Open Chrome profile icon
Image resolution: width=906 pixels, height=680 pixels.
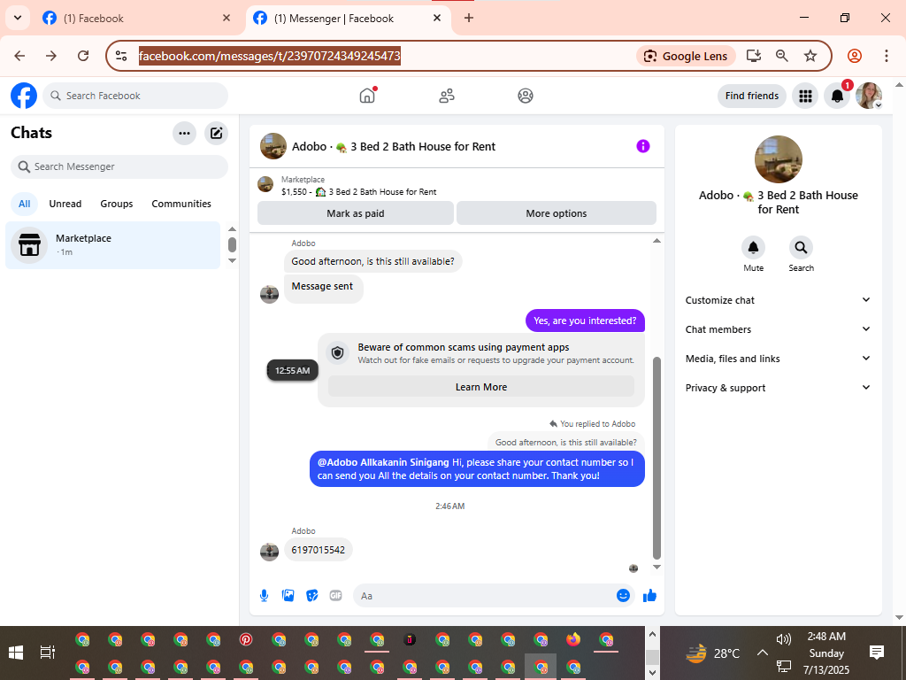[855, 56]
